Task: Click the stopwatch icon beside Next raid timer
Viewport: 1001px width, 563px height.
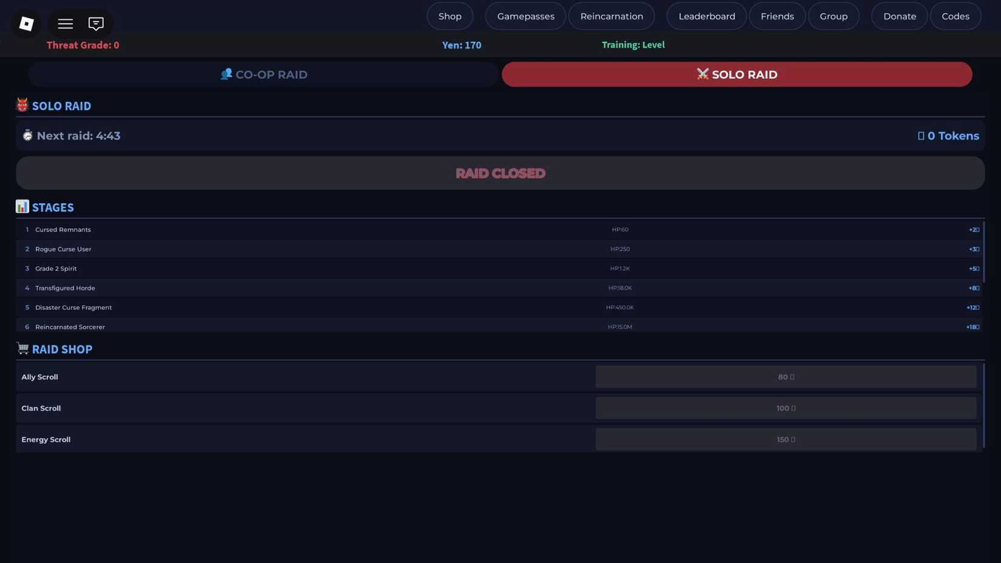Action: click(27, 135)
